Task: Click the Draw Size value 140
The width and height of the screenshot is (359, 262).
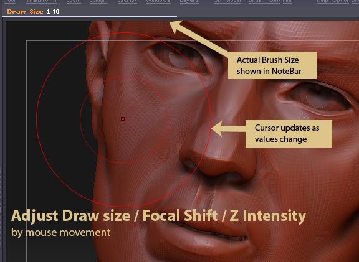Action: click(x=53, y=11)
